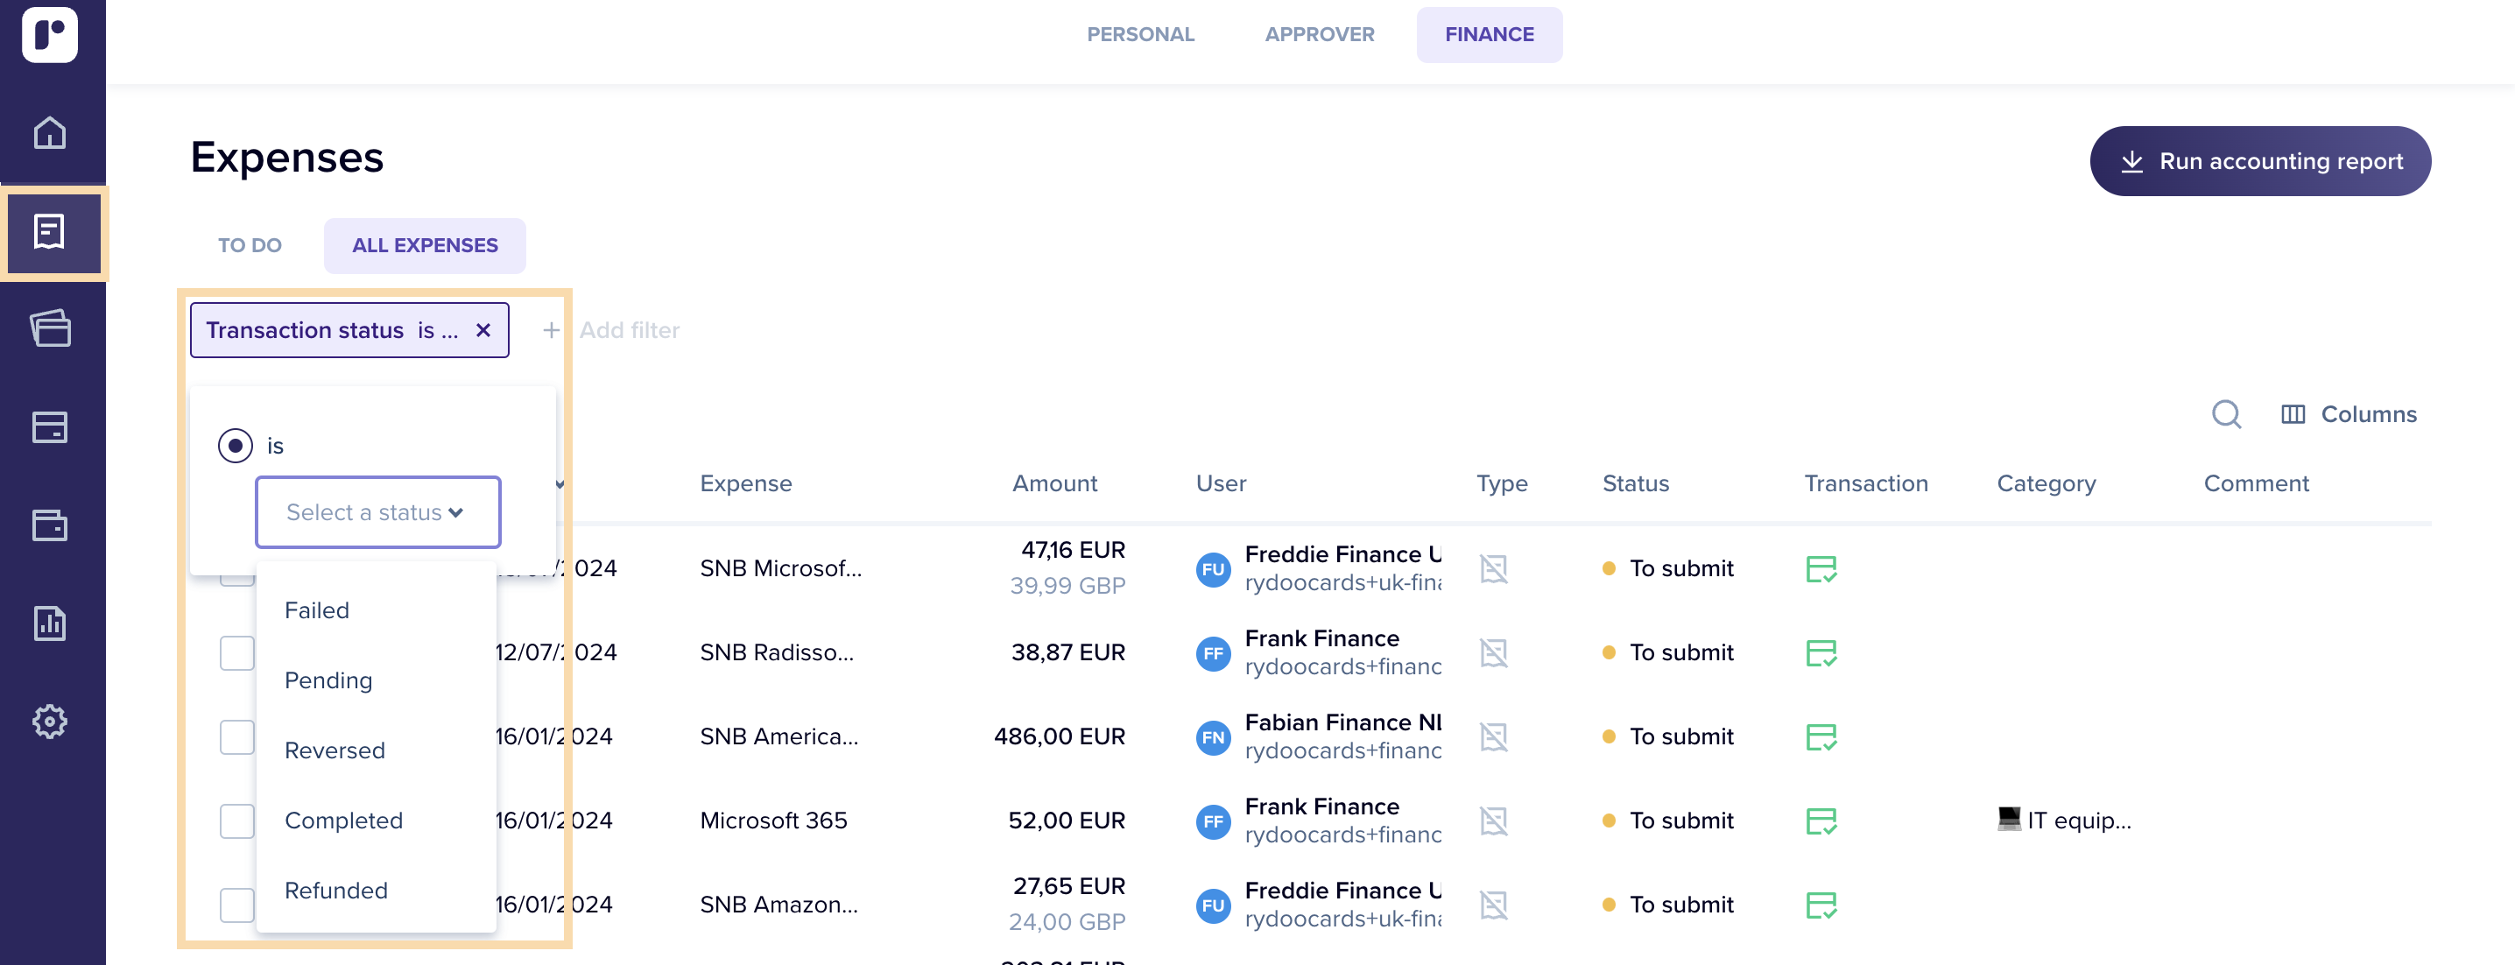Click Add filter
The image size is (2515, 965).
click(x=630, y=330)
